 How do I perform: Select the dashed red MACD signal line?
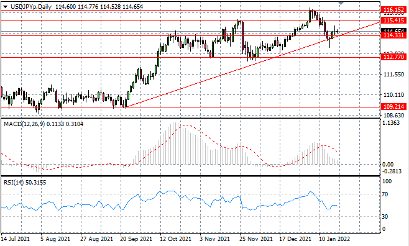[x=186, y=125]
